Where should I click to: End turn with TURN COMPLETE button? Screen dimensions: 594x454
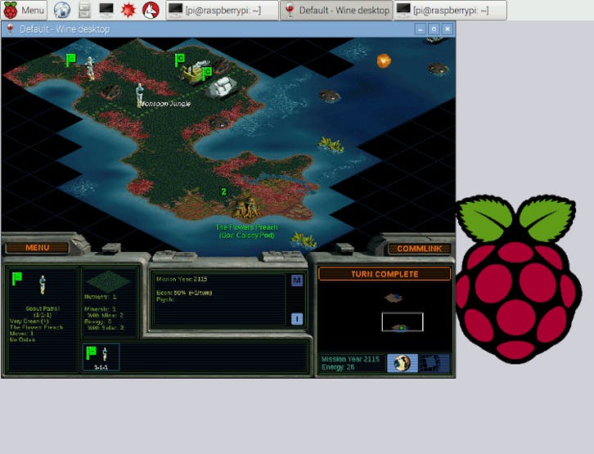point(385,274)
